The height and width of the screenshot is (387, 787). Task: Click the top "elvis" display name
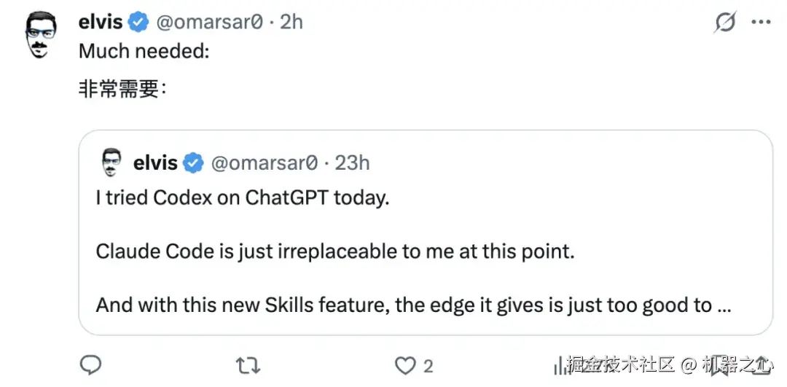pos(101,23)
